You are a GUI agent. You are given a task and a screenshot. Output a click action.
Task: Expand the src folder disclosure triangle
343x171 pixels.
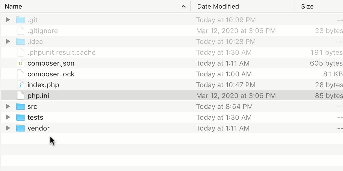tap(8, 107)
